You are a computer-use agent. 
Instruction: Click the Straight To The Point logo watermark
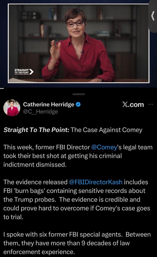click(24, 72)
